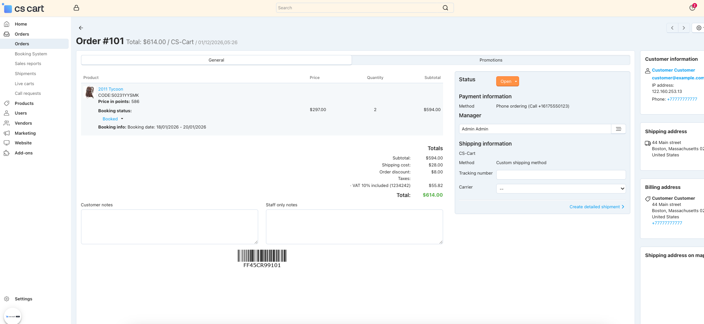This screenshot has height=324, width=704.
Task: Go to previous order with left chevron
Action: coord(672,28)
